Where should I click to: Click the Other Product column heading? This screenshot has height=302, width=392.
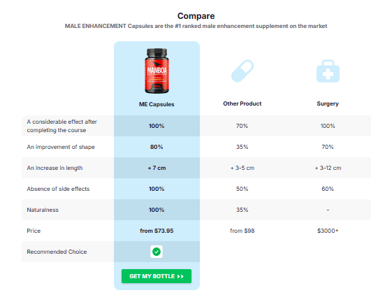click(242, 103)
